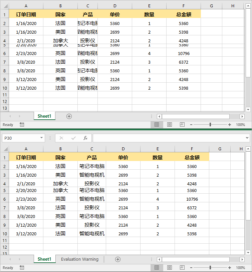Image resolution: width=252 pixels, height=272 pixels.
Task: Click 订单日期 header cell in top window
Action: click(26, 14)
